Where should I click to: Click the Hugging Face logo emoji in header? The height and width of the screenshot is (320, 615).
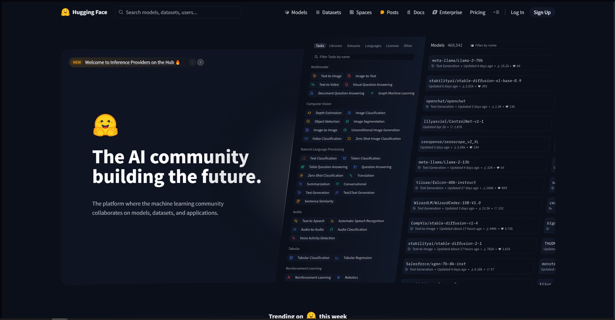click(65, 12)
